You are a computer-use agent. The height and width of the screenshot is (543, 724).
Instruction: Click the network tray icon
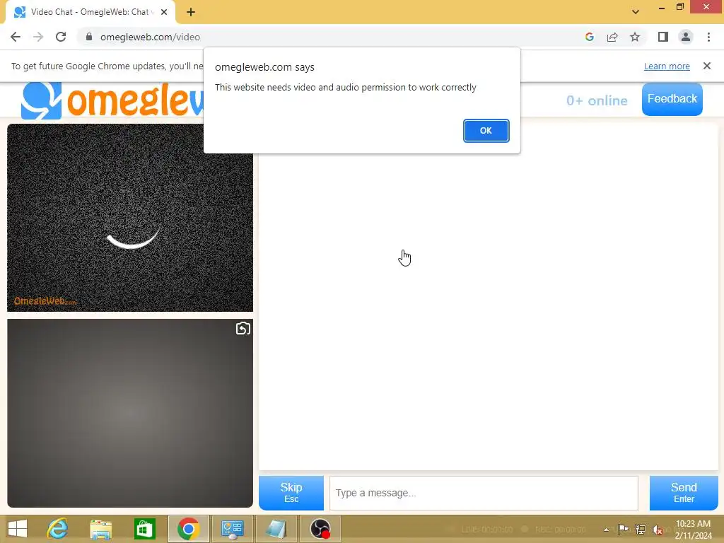point(641,529)
